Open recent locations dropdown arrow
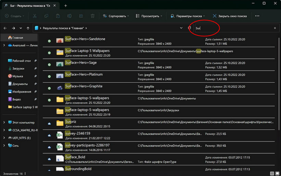 pyautogui.click(x=21, y=28)
